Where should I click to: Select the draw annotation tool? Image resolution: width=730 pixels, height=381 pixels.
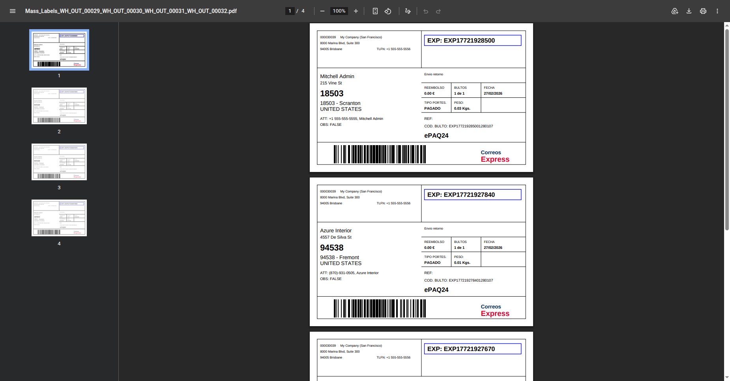pyautogui.click(x=408, y=11)
